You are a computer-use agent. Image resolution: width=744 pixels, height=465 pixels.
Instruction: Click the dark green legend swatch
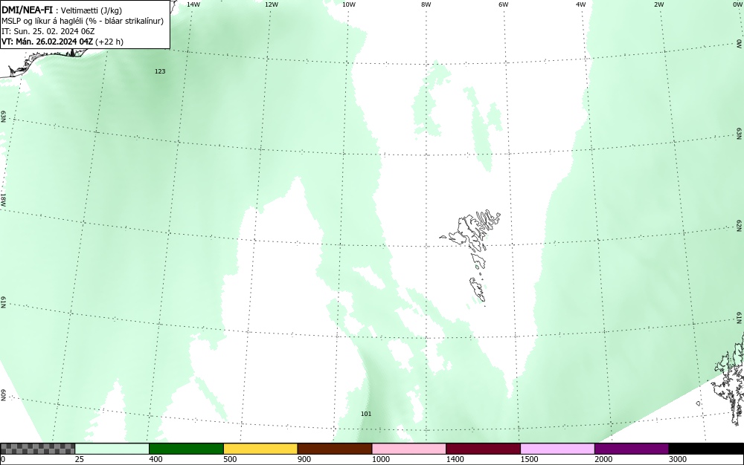(186, 449)
